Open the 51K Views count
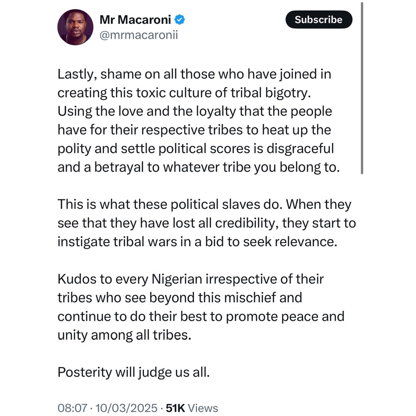Viewport: 416px width, 416px height. tap(192, 408)
